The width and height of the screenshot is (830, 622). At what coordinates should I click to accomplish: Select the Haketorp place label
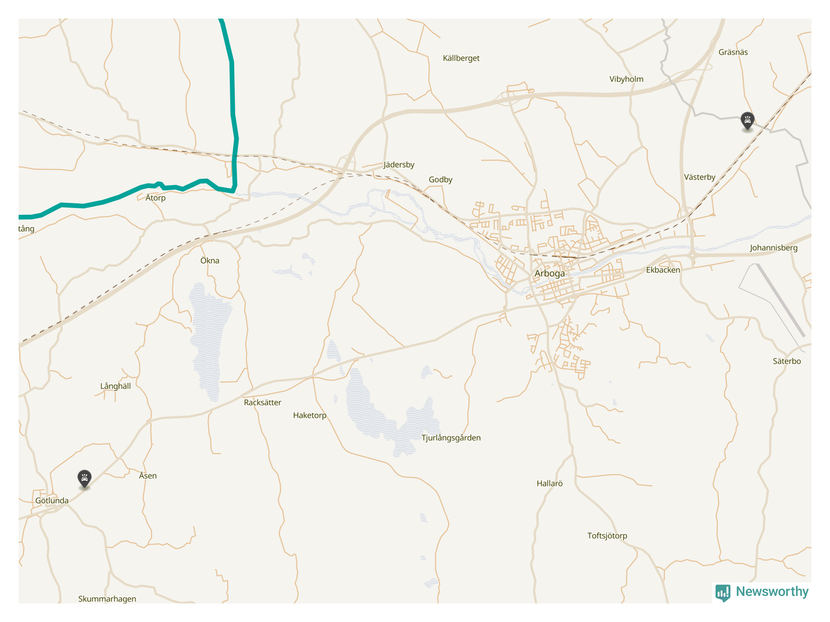point(310,415)
